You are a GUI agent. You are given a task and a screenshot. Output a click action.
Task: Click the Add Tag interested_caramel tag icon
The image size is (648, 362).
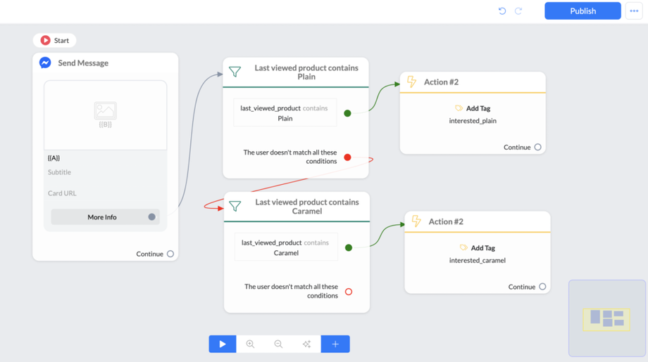pos(463,247)
